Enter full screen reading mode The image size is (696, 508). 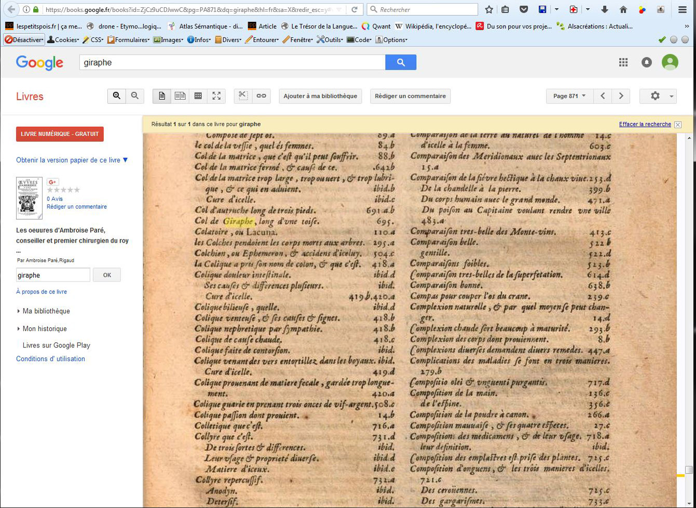point(216,96)
